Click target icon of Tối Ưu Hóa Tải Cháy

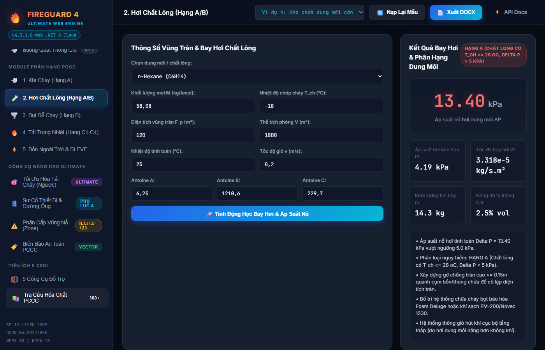click(x=14, y=182)
